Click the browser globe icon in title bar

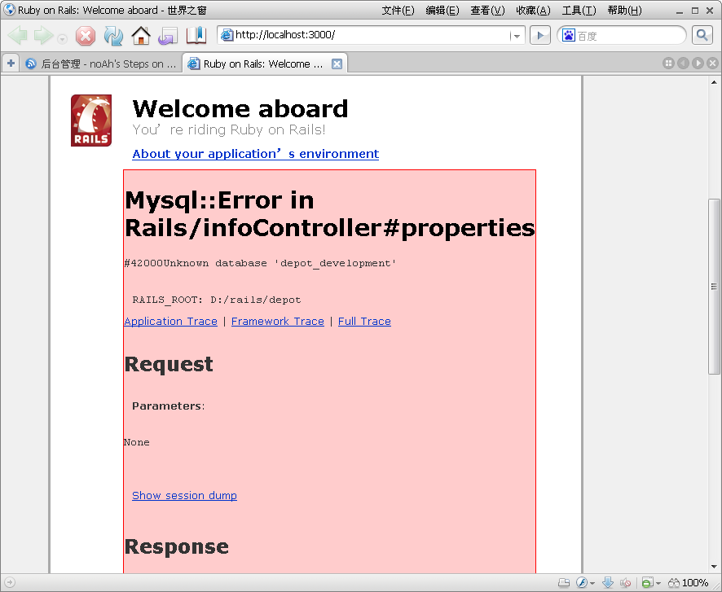click(9, 10)
